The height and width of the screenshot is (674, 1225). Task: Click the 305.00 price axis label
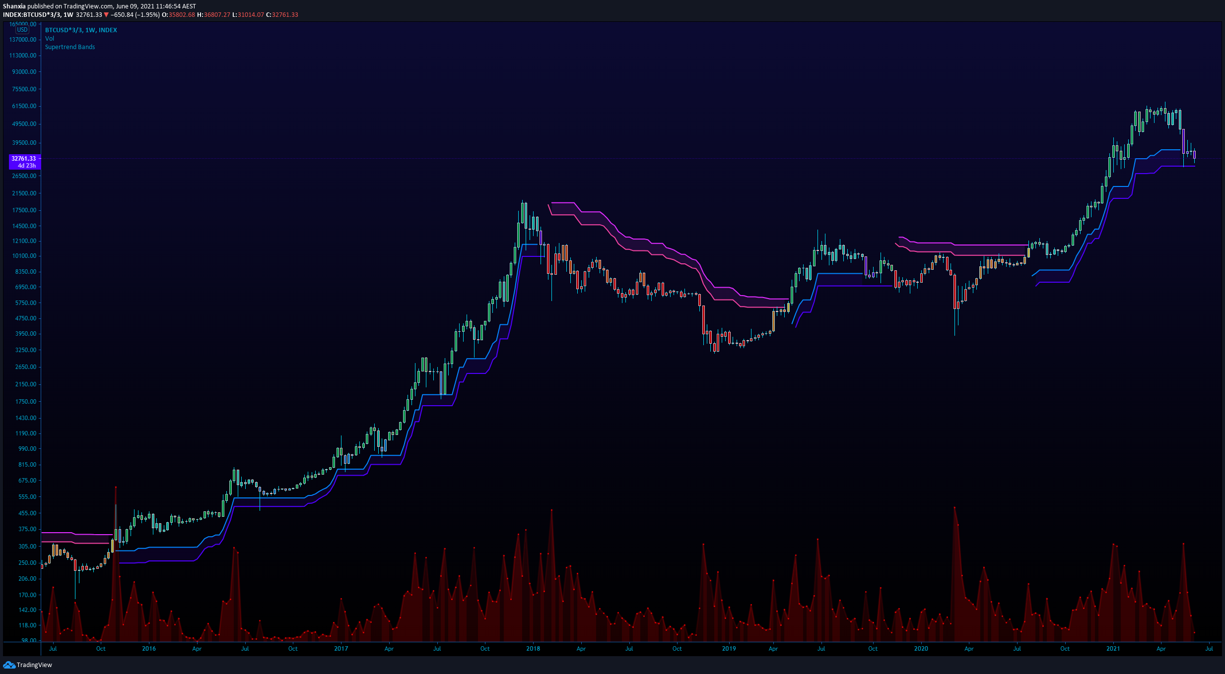tap(27, 547)
